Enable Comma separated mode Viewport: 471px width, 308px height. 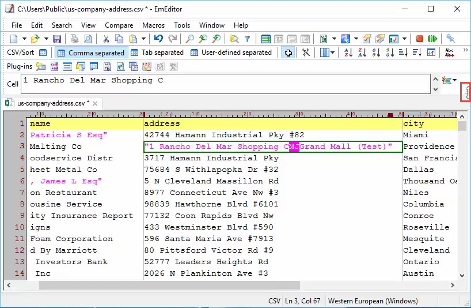coord(91,52)
